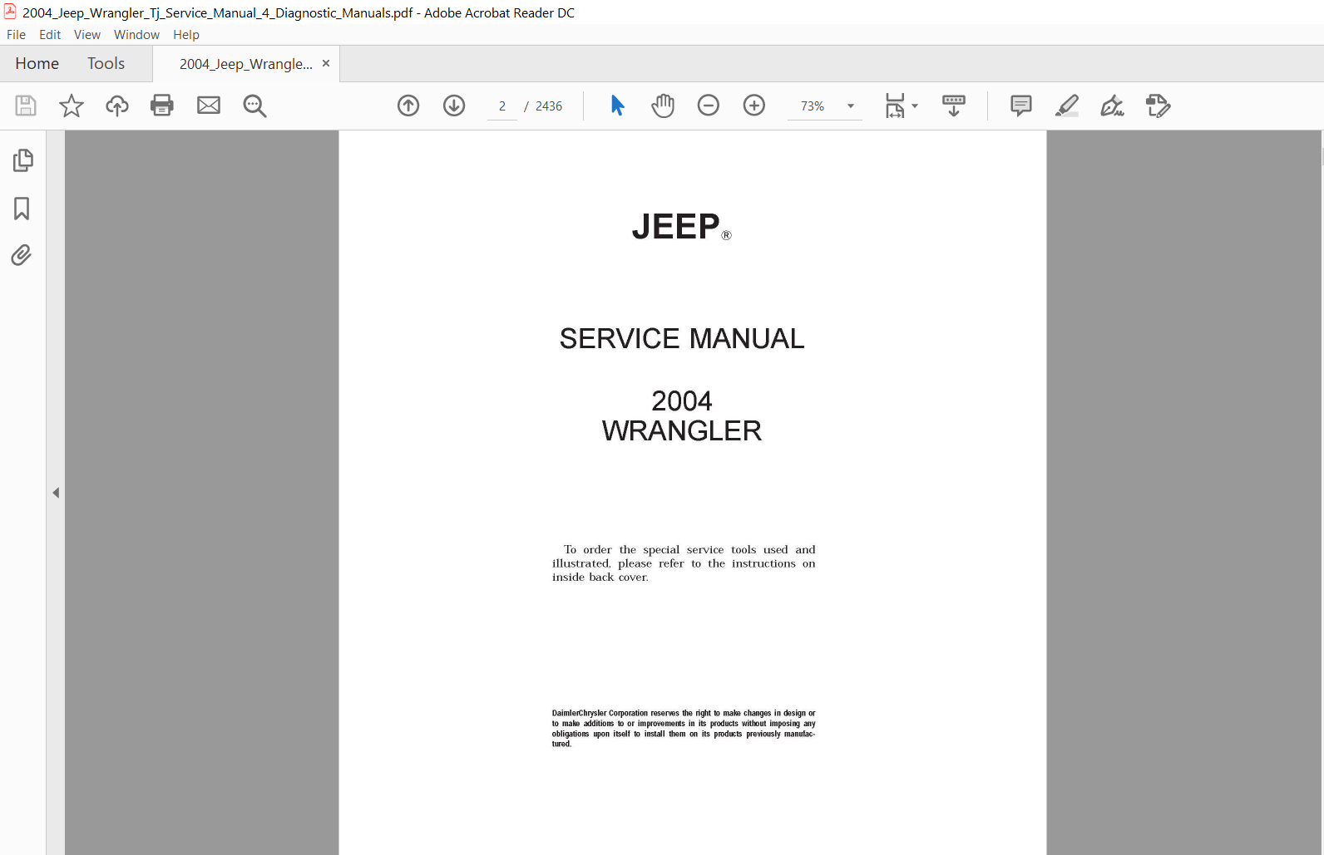Click the JEEP title on page
The height and width of the screenshot is (855, 1324).
(x=675, y=227)
